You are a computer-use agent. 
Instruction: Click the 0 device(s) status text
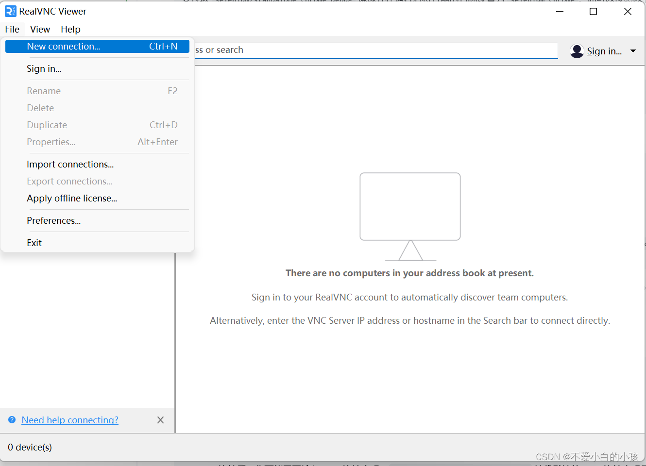coord(30,447)
